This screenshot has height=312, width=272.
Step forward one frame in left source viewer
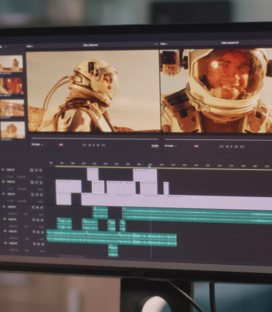pyautogui.click(x=98, y=145)
